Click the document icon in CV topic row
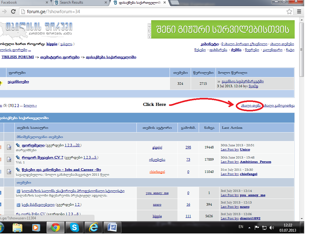314x235 pixels. click(9, 159)
